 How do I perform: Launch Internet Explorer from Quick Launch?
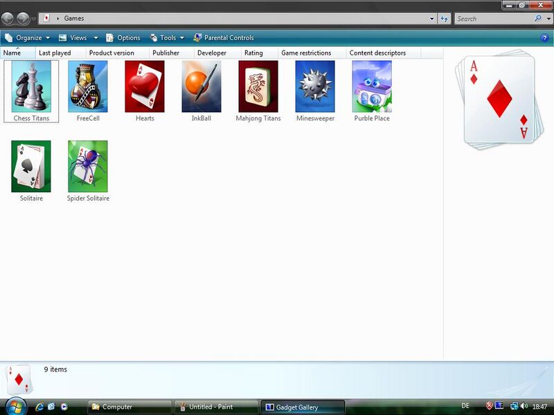point(39,407)
